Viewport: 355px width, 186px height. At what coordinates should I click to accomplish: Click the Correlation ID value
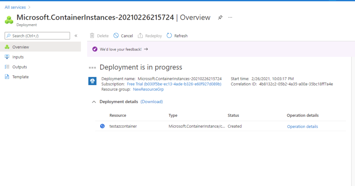click(x=296, y=84)
